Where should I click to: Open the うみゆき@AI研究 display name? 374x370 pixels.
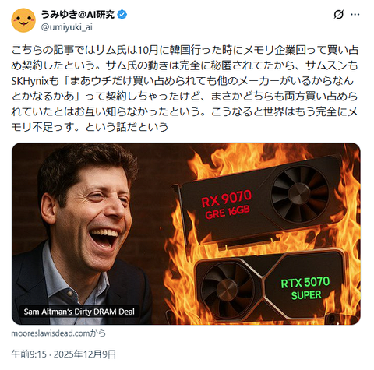(78, 15)
